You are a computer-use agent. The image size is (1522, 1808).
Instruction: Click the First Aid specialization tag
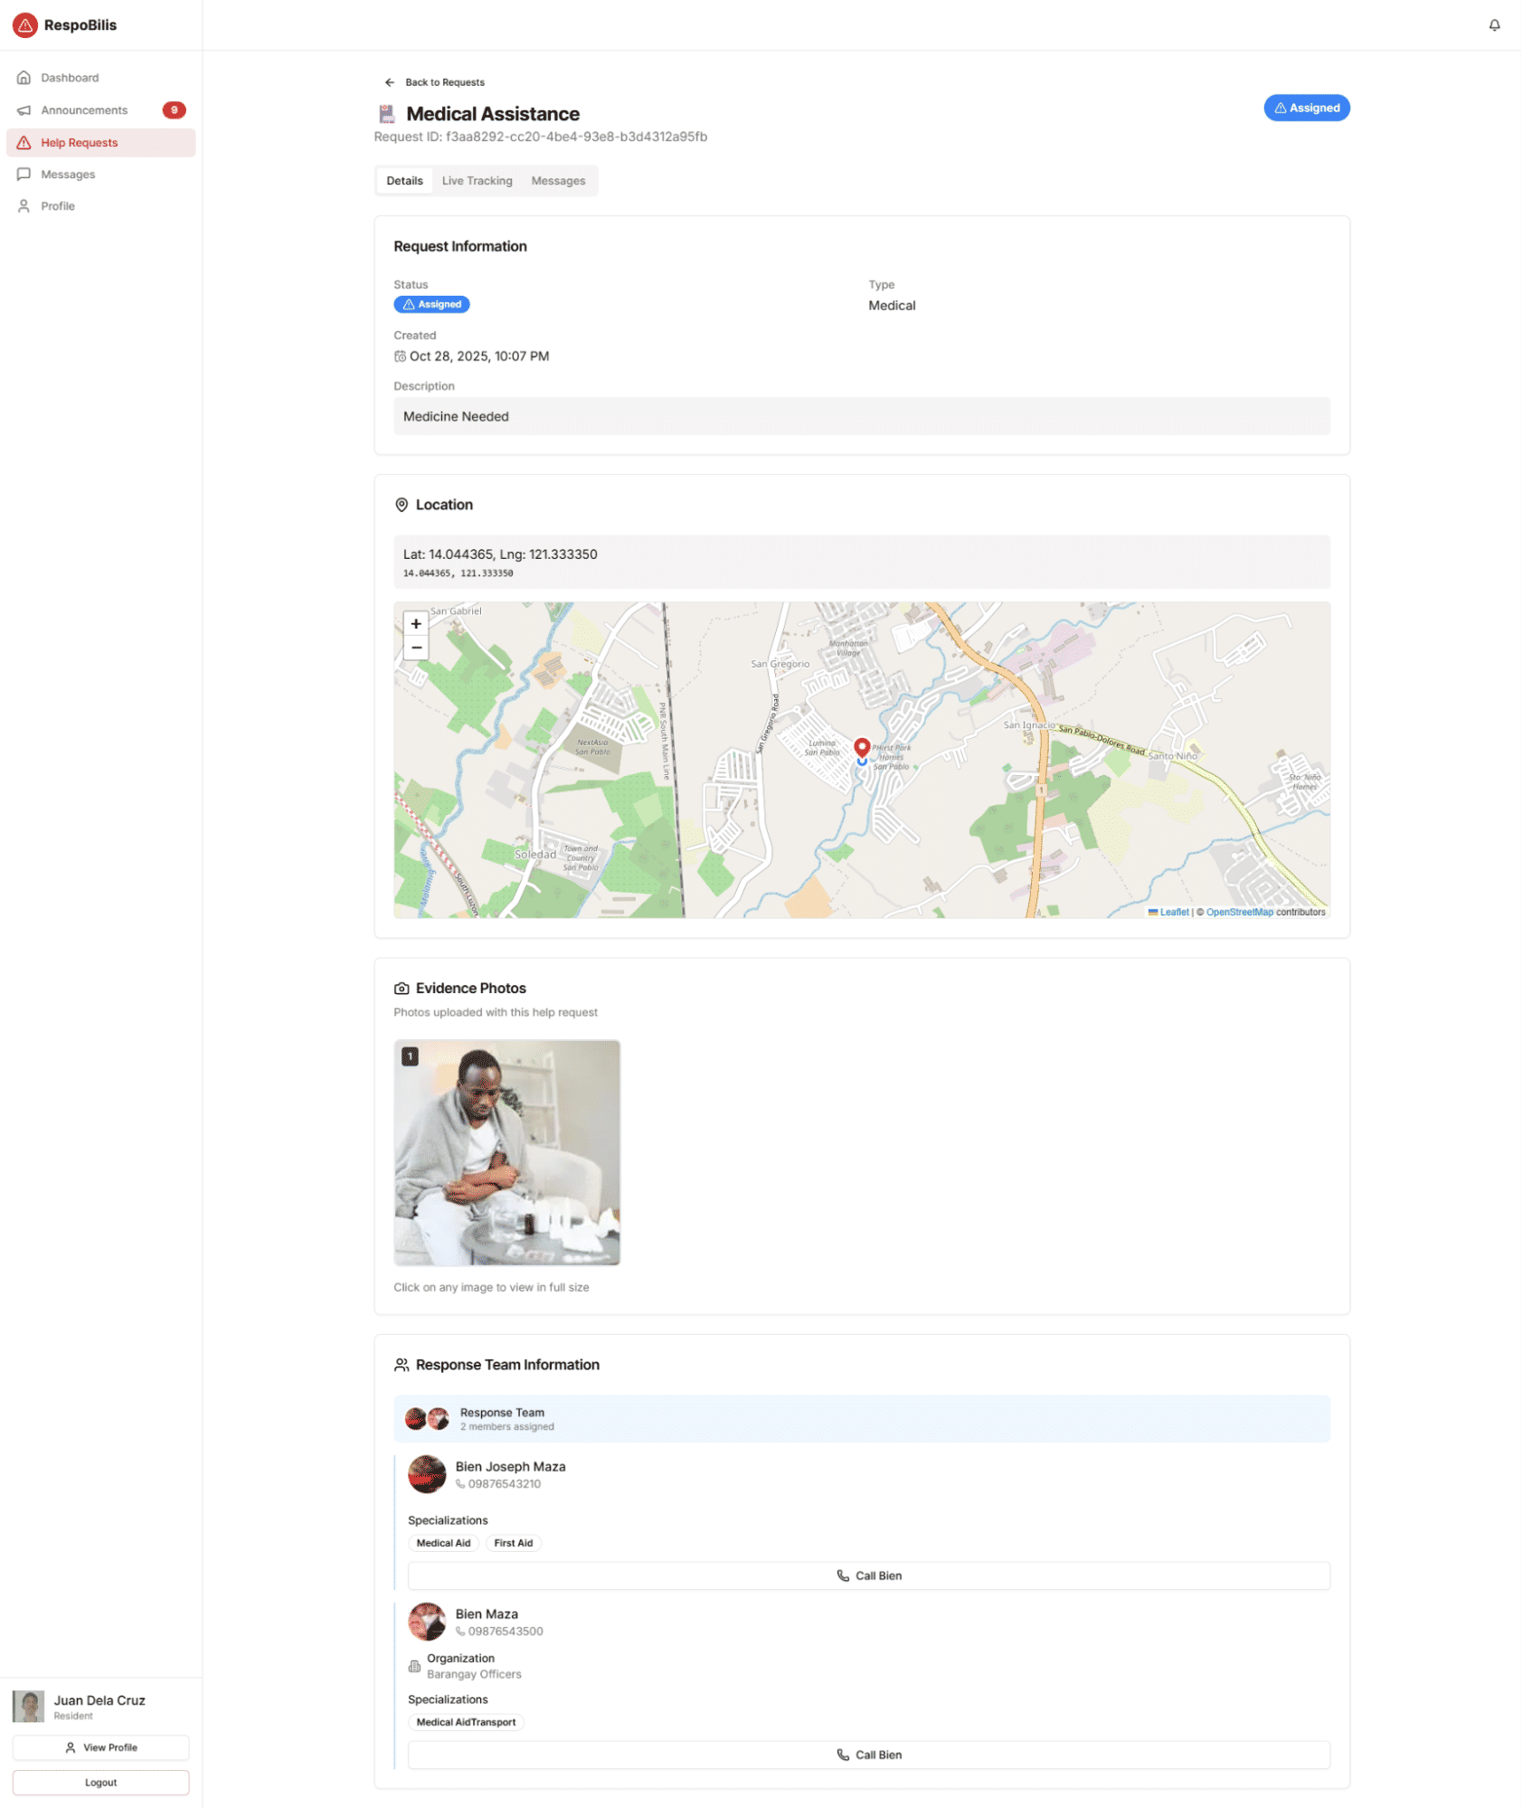click(513, 1543)
